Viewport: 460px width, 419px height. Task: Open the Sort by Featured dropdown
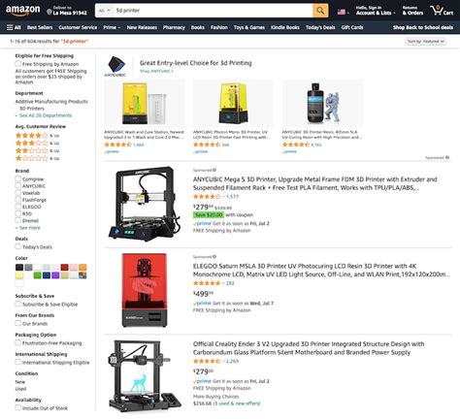click(x=426, y=42)
